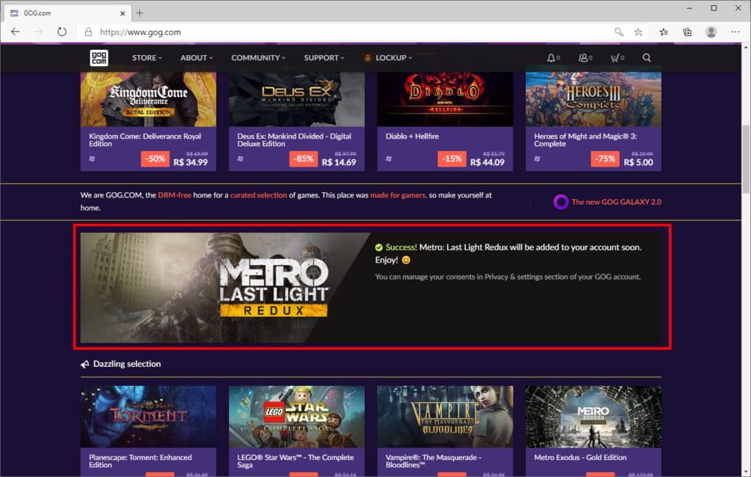This screenshot has height=477, width=751.
Task: Click the -15% discount badge
Action: 452,159
